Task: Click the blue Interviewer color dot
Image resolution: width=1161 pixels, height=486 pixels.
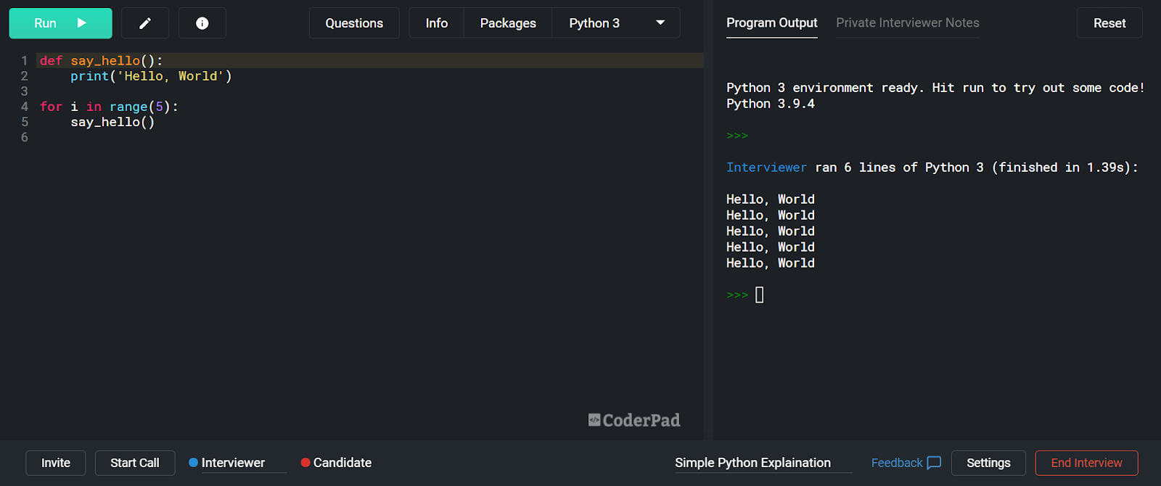Action: coord(194,463)
